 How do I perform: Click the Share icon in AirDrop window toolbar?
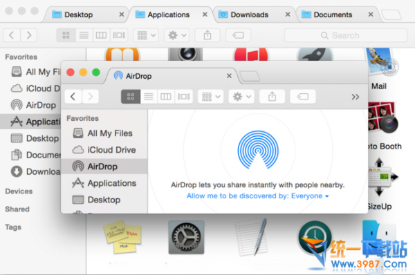[x=272, y=97]
